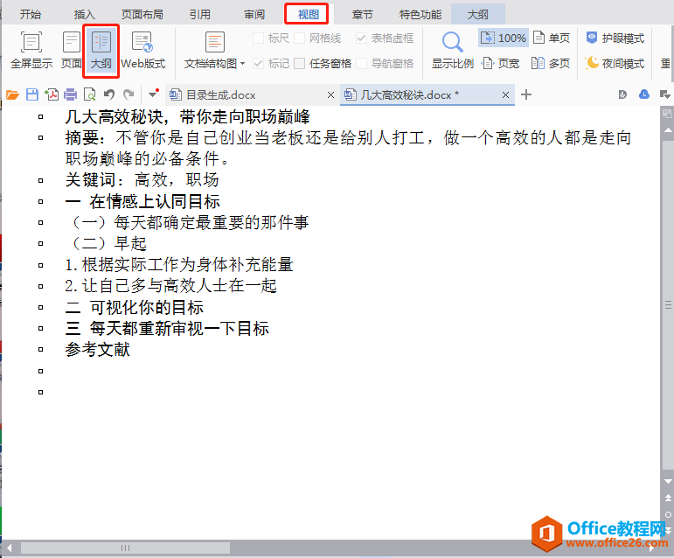Toggle the 网格线 gridlines checkbox
Screen dimensions: 674x558
point(300,38)
